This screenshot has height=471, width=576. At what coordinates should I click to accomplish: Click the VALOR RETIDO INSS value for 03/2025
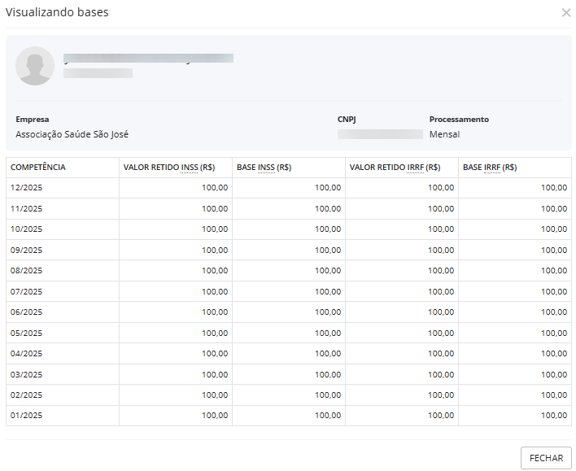point(215,374)
